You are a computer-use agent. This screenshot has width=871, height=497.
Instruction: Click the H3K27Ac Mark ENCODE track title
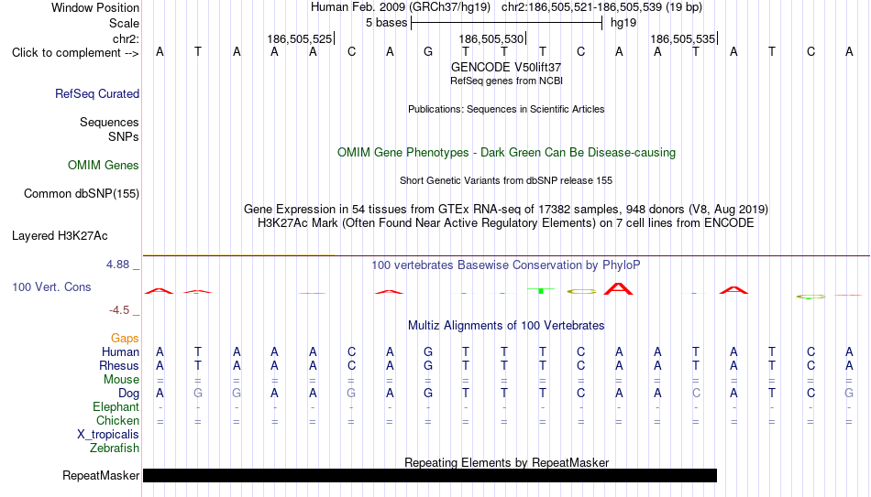pyautogui.click(x=506, y=223)
